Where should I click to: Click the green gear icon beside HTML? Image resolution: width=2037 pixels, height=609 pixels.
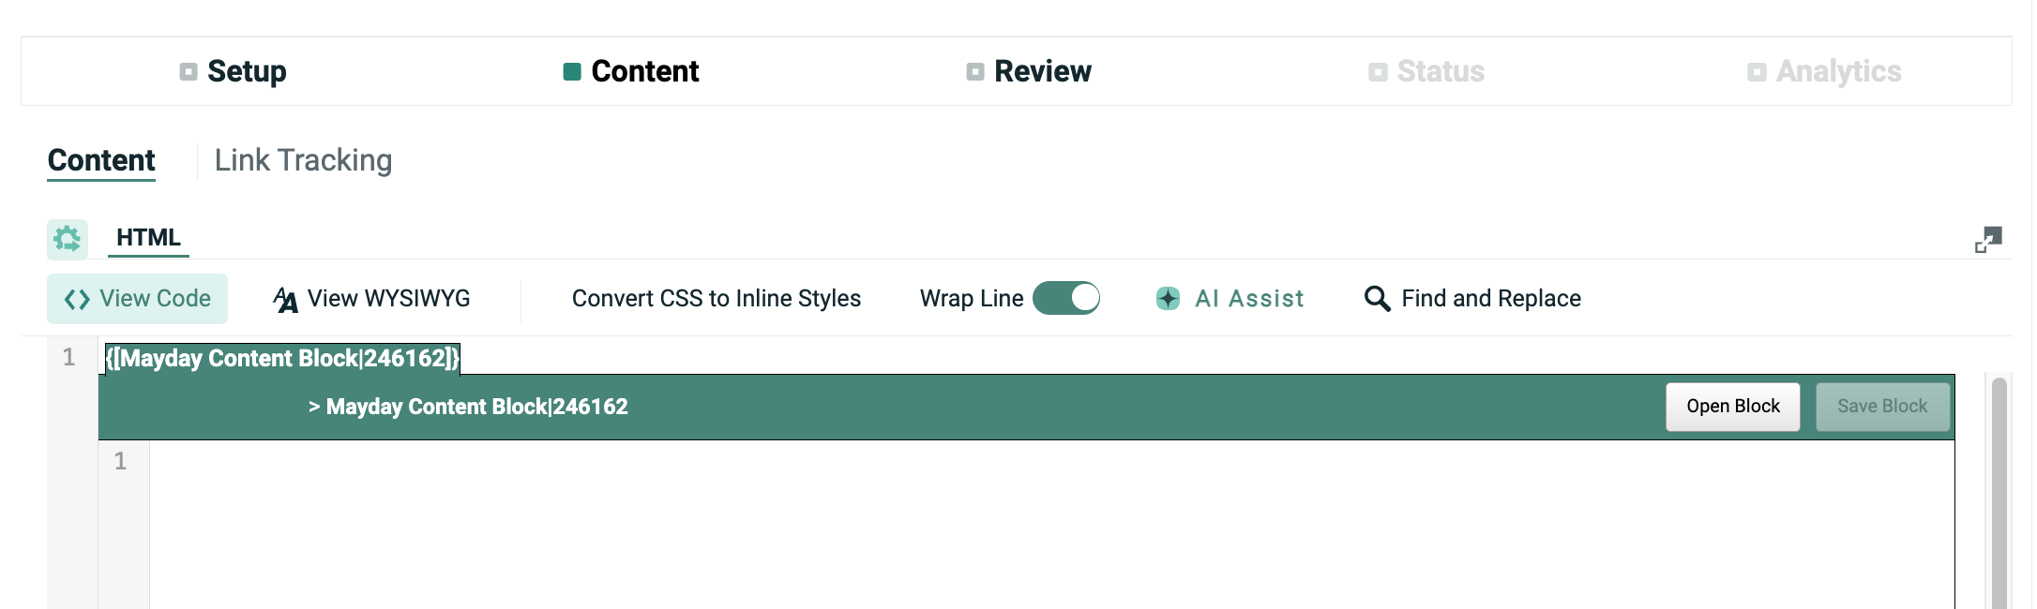68,239
